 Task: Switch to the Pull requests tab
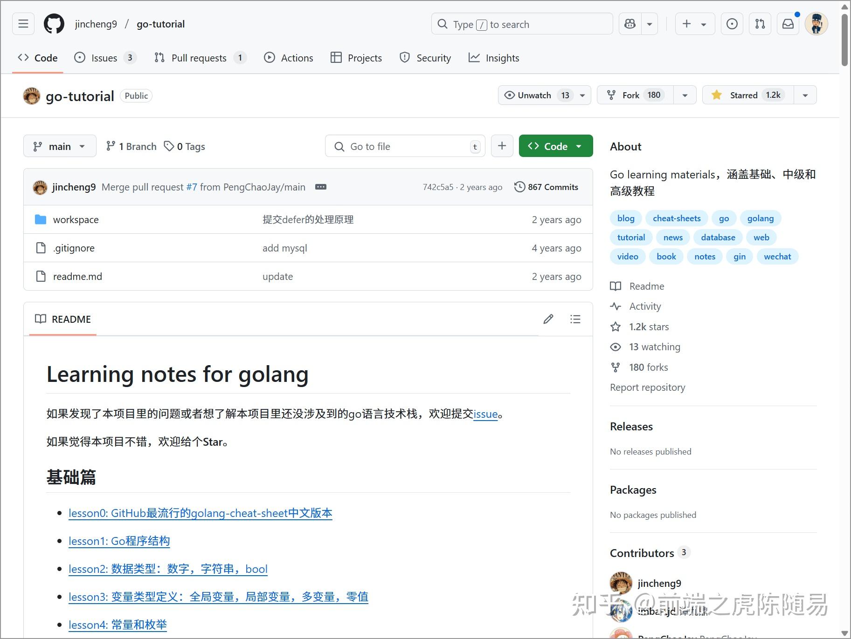[x=199, y=58]
